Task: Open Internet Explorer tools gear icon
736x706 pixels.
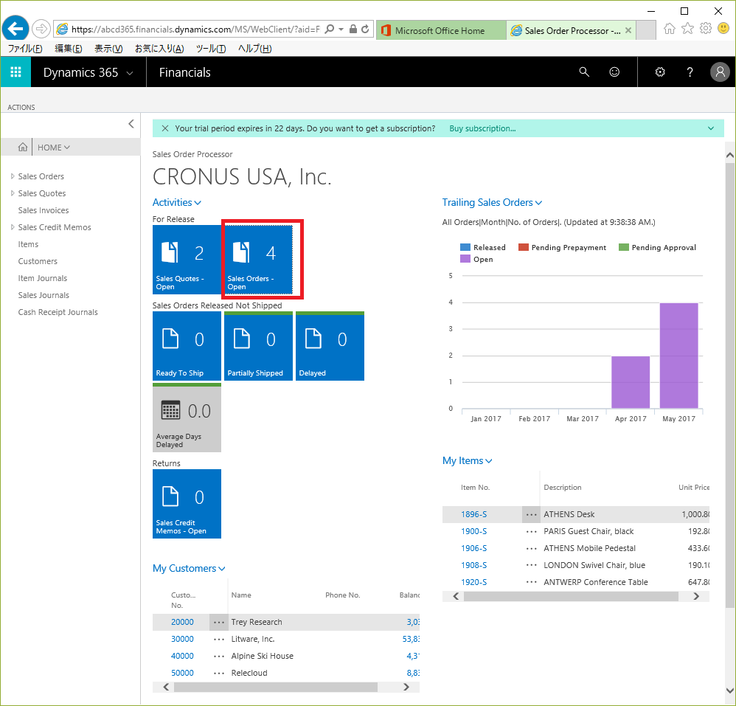Action: coord(706,29)
